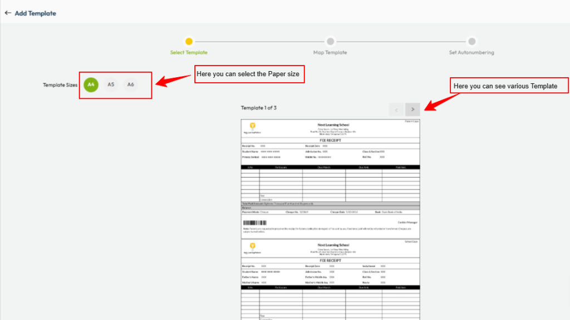Go to the next template using right chevron
The width and height of the screenshot is (570, 320).
412,109
